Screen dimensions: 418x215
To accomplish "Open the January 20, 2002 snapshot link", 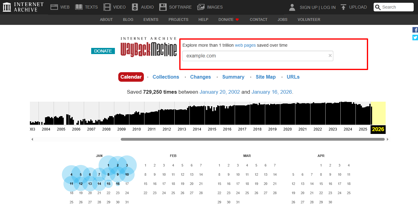I will (220, 92).
